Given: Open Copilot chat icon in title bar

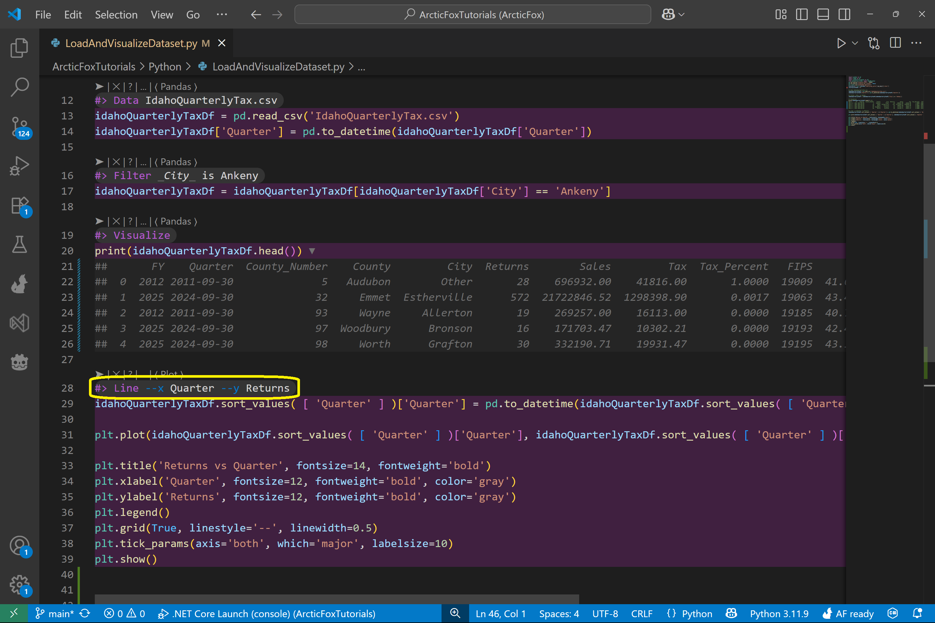Looking at the screenshot, I should click(x=668, y=15).
